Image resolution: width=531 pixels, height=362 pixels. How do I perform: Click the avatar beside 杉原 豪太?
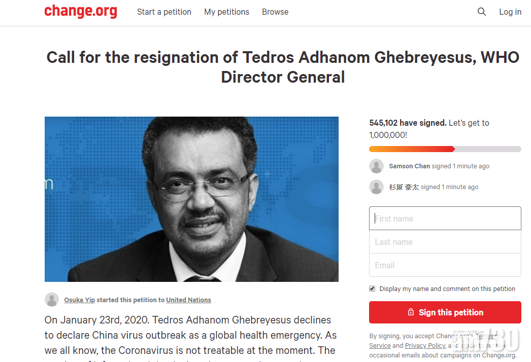click(376, 187)
